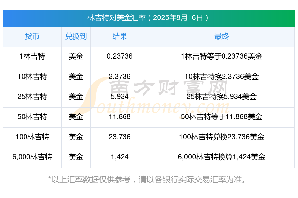The height and width of the screenshot is (198, 298).
Task: Click the text 6,000林吉特换算1,424美金
Action: tap(222, 157)
